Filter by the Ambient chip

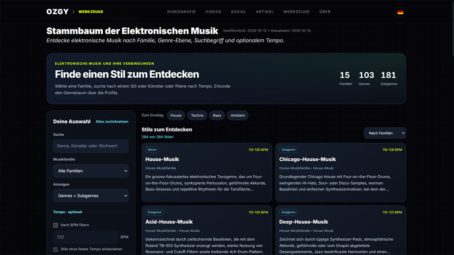238,116
